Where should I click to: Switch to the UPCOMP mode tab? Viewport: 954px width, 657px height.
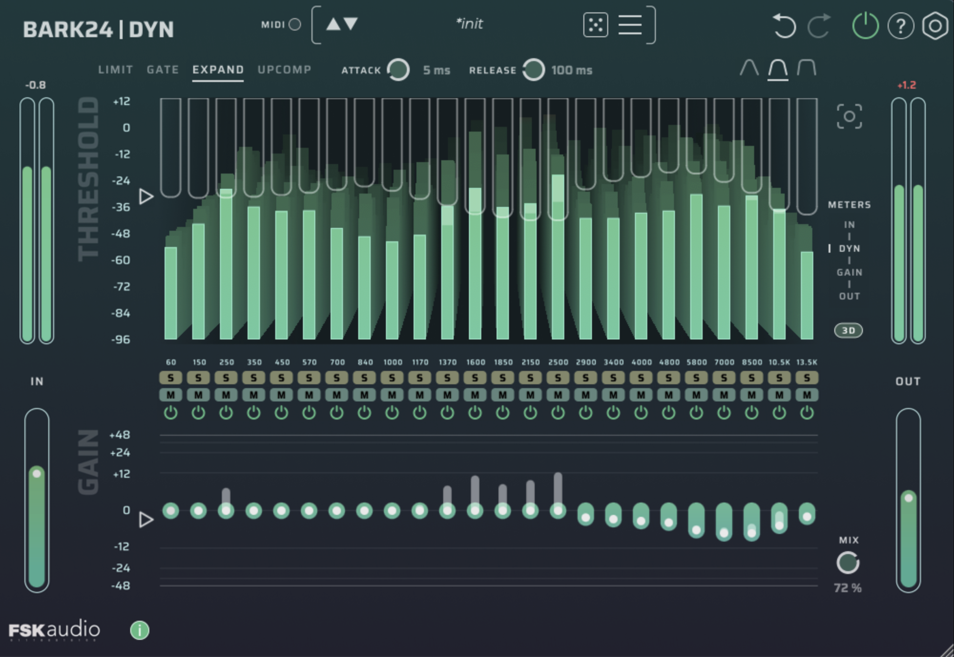(284, 70)
